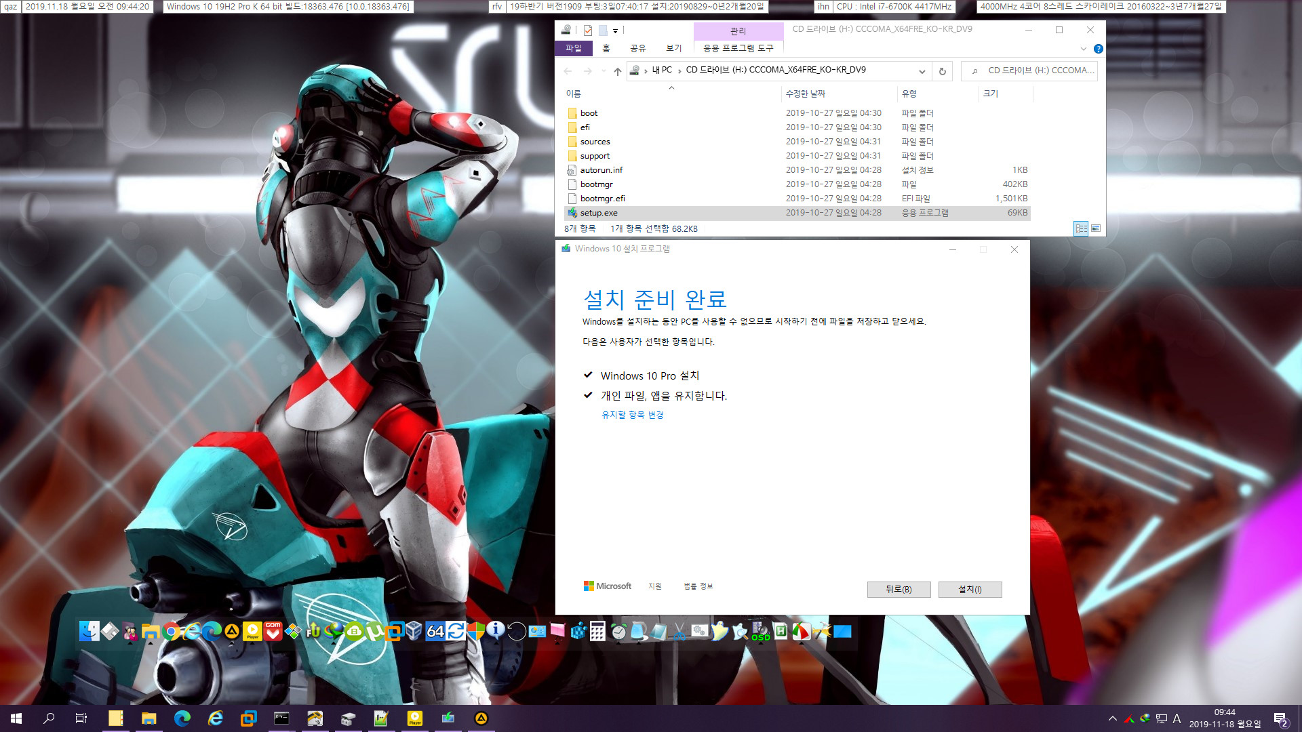This screenshot has width=1302, height=732.
Task: Open the taskbar clock and date
Action: coord(1225,718)
